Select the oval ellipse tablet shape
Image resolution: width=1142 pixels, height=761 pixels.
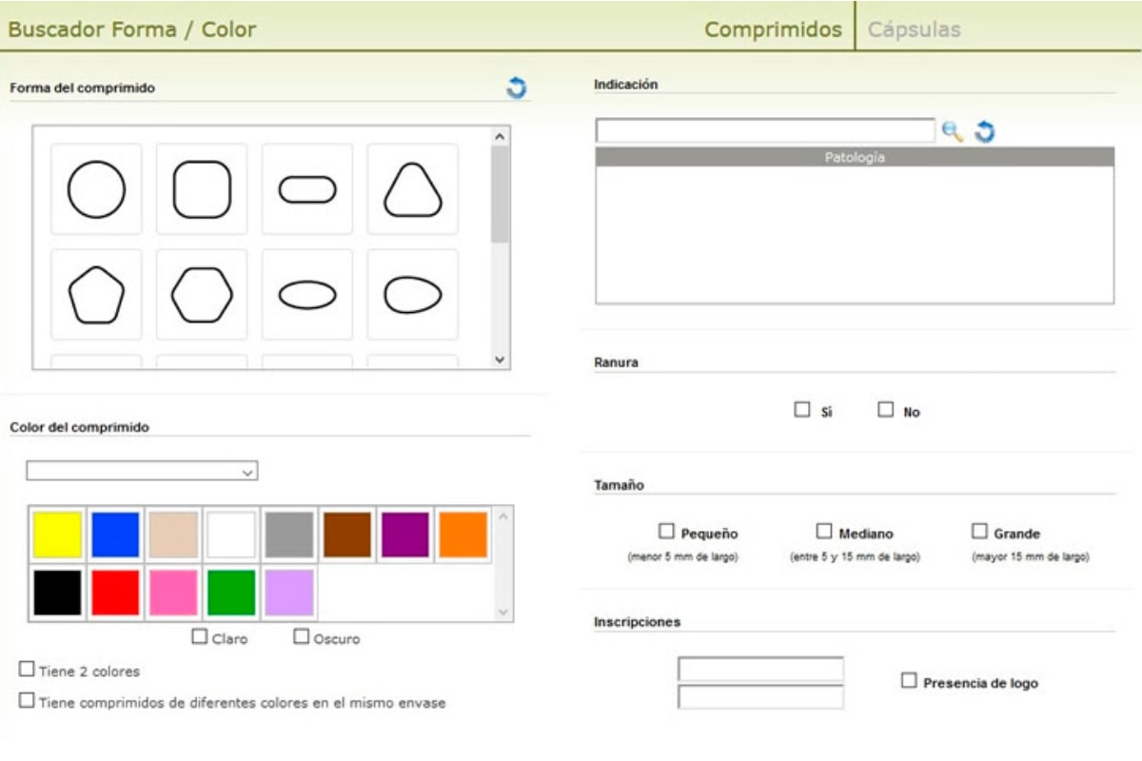point(307,295)
